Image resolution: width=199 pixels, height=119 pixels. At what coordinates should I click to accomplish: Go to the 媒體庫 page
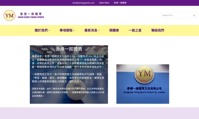pyautogui.click(x=114, y=30)
